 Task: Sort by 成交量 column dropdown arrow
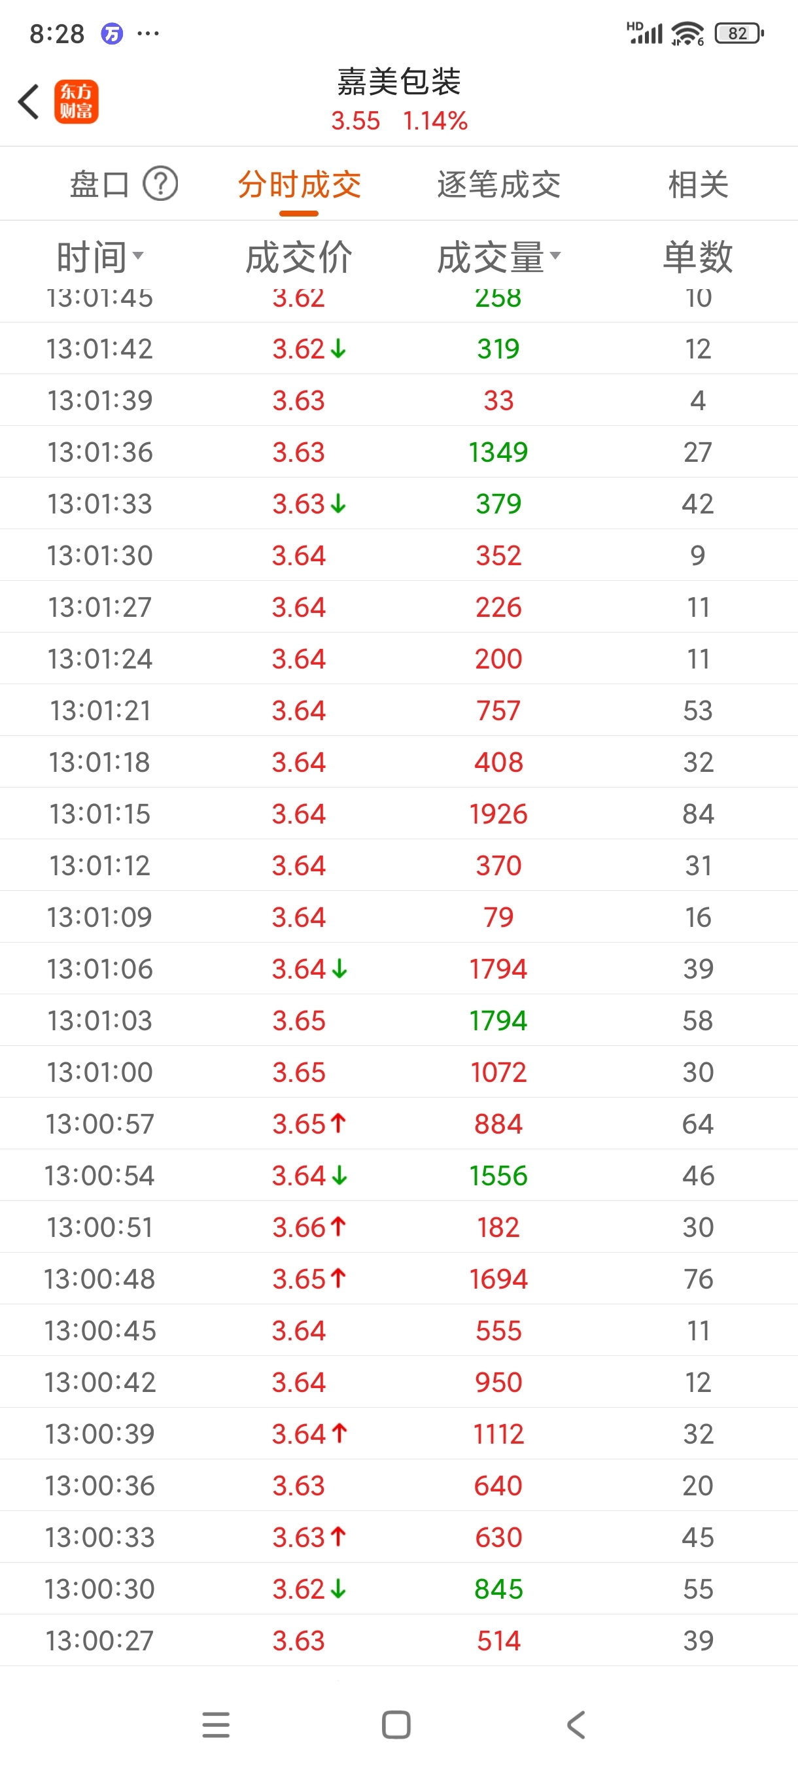coord(555,256)
